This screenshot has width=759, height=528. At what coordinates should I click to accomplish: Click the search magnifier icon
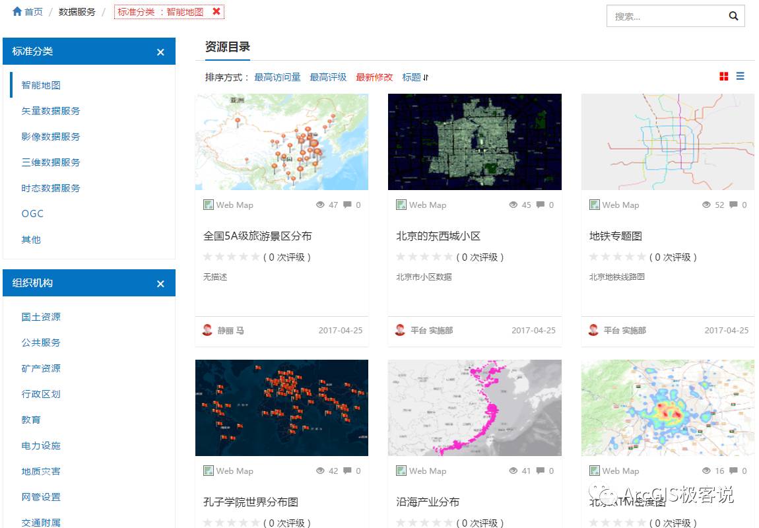tap(733, 16)
